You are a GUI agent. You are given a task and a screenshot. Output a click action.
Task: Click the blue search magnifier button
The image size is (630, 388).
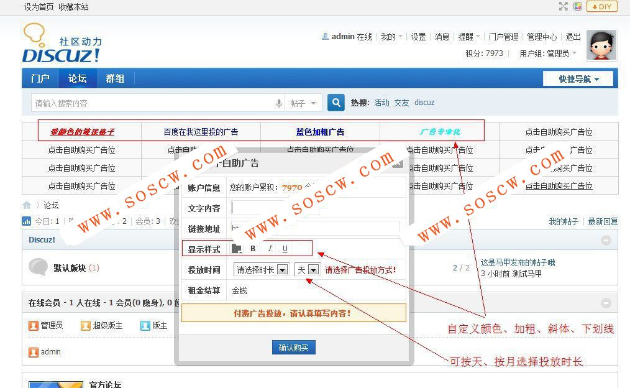[x=336, y=103]
